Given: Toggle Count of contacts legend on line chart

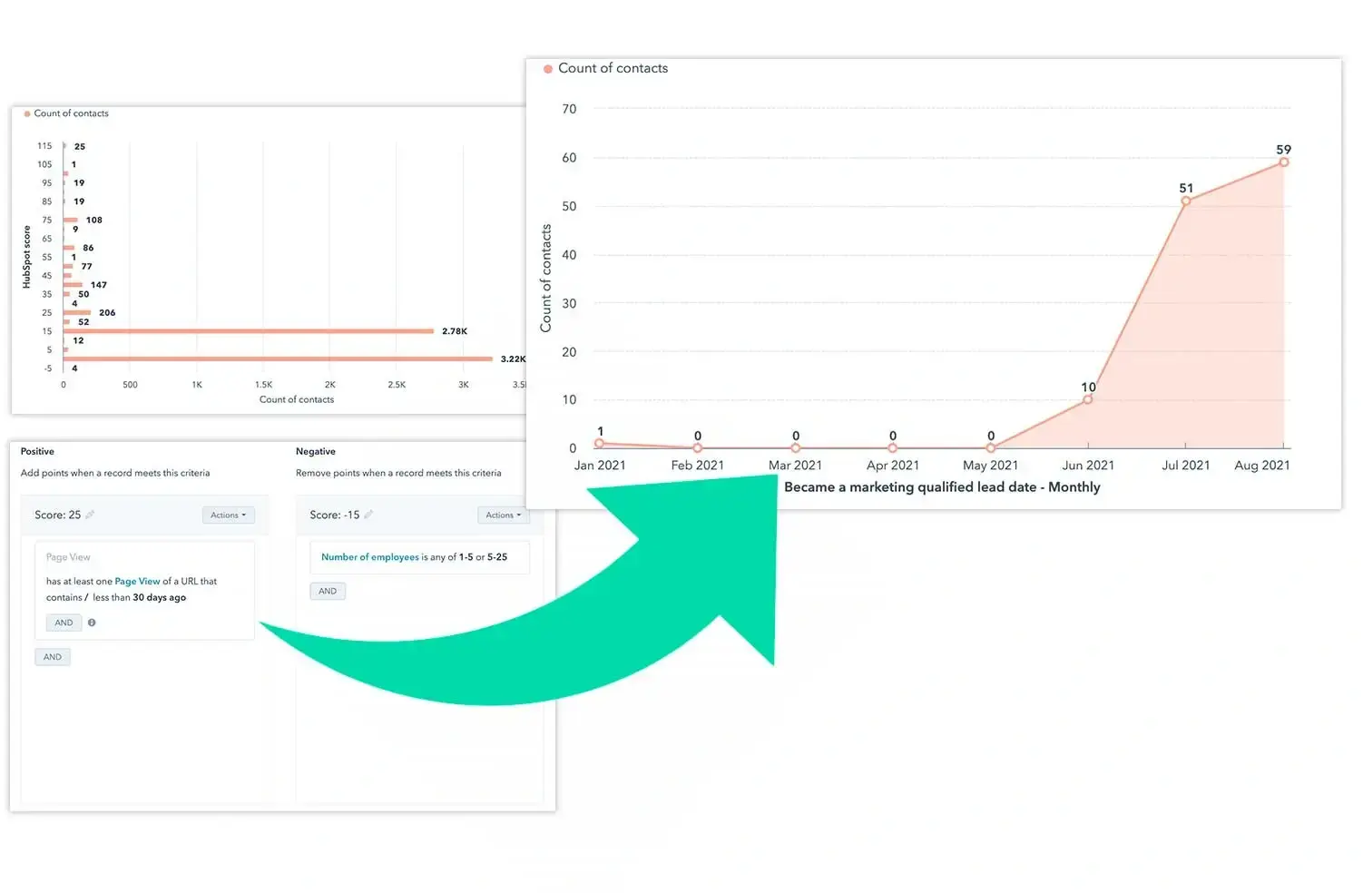Looking at the screenshot, I should point(605,69).
